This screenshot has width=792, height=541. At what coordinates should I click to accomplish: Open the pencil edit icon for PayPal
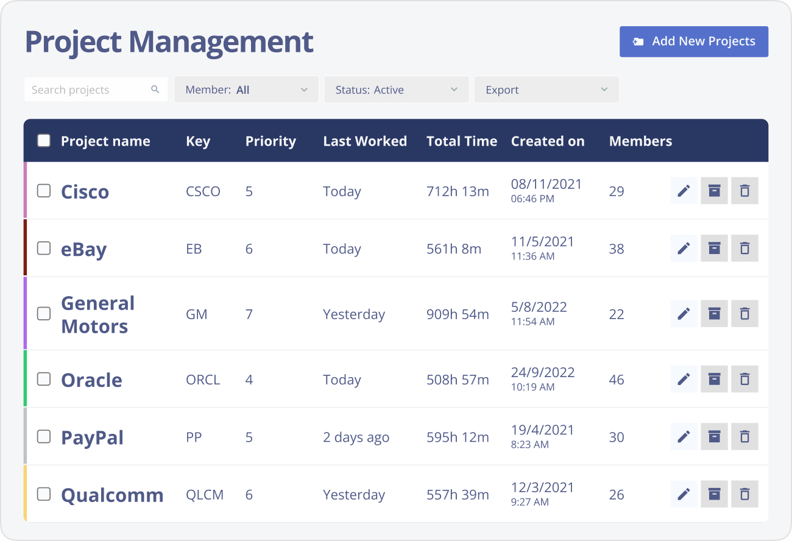tap(684, 436)
